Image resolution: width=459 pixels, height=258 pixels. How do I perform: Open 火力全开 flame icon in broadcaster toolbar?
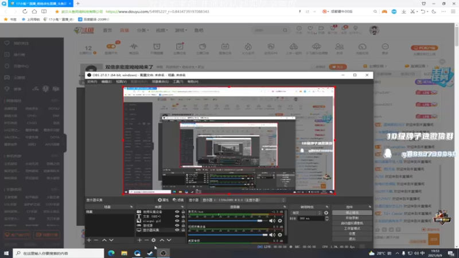pos(248,46)
